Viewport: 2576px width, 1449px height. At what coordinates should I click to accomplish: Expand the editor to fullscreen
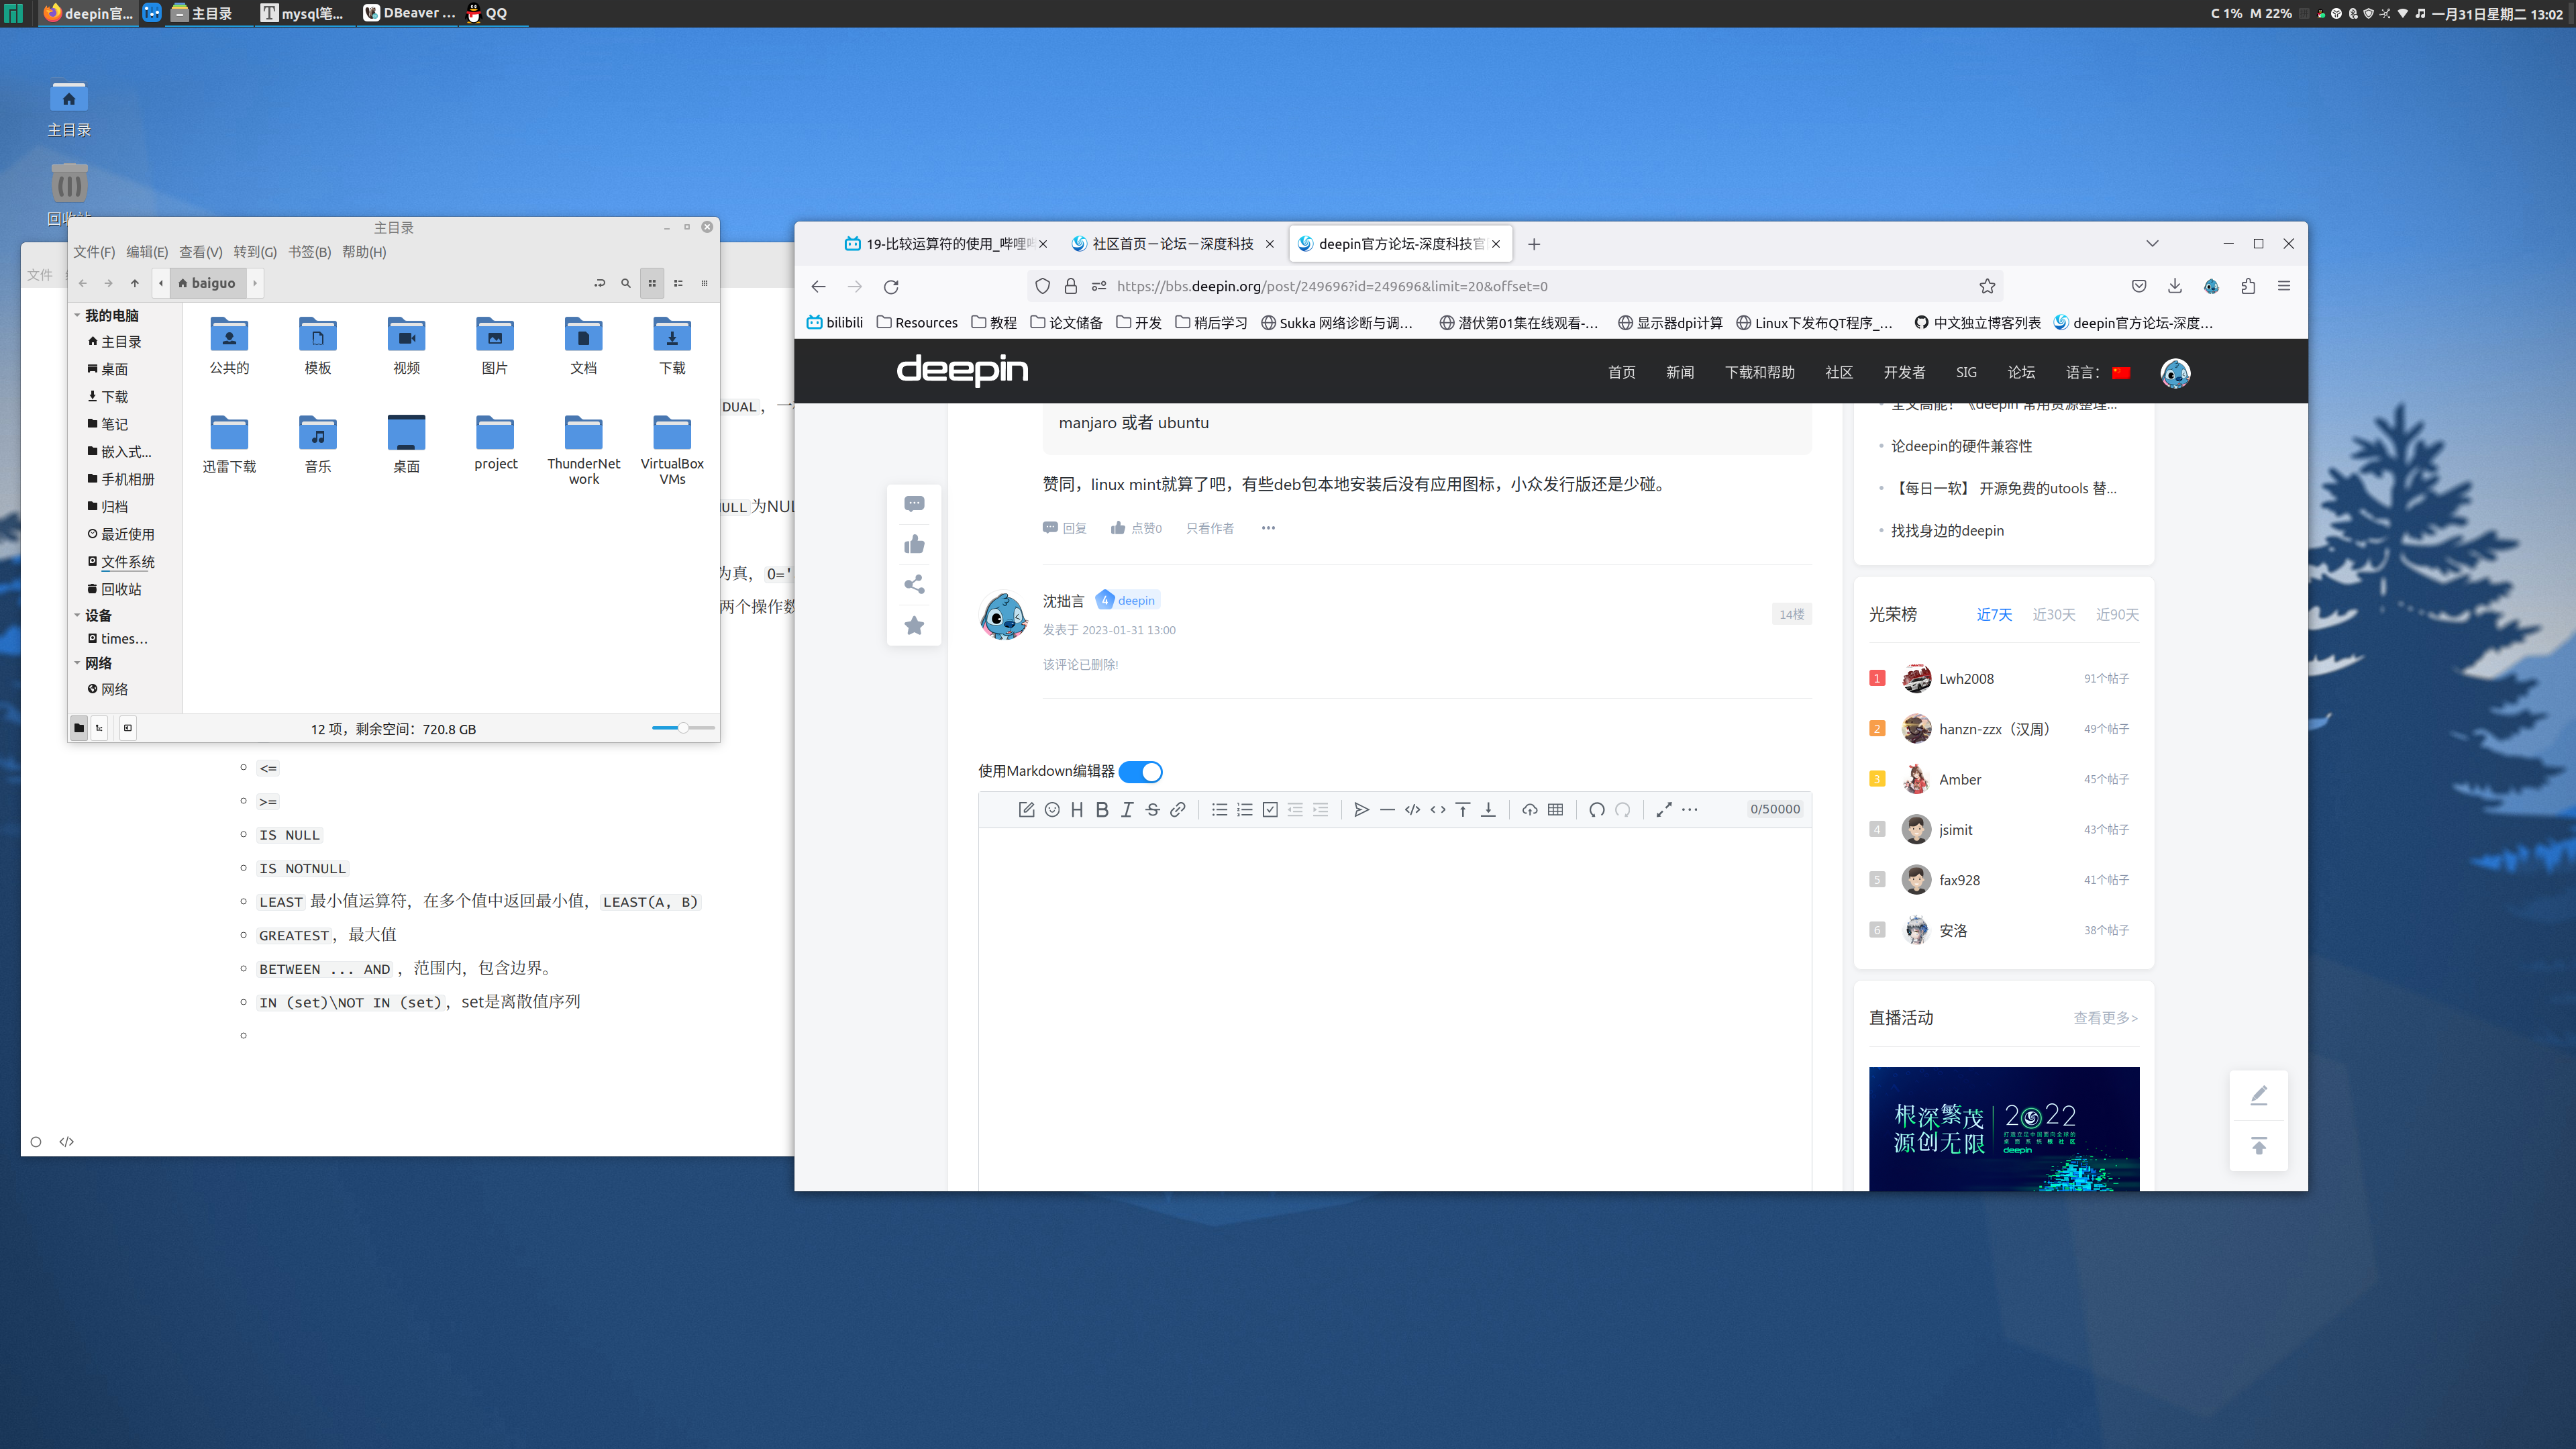tap(1663, 810)
